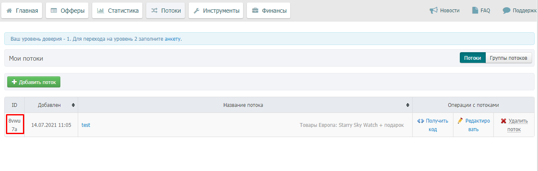Open the Офферы menu tab
The height and width of the screenshot is (171, 538).
[x=67, y=11]
